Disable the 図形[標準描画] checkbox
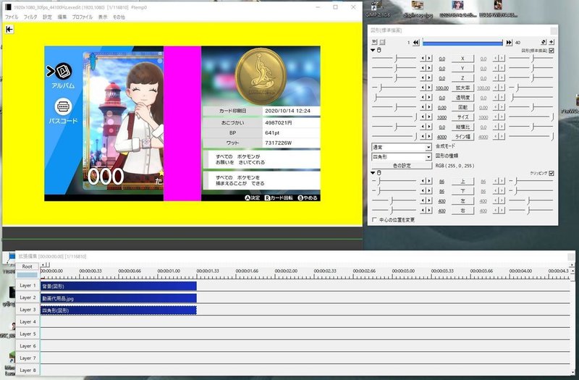The width and height of the screenshot is (579, 380). 551,51
